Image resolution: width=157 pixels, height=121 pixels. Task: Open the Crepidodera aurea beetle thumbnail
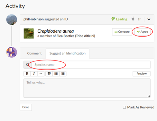coord(29,33)
